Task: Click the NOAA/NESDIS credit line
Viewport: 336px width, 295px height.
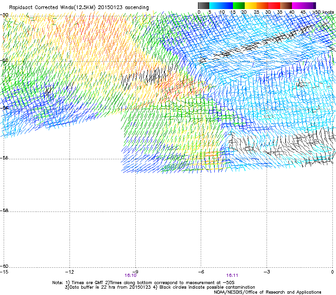Action: (x=267, y=292)
